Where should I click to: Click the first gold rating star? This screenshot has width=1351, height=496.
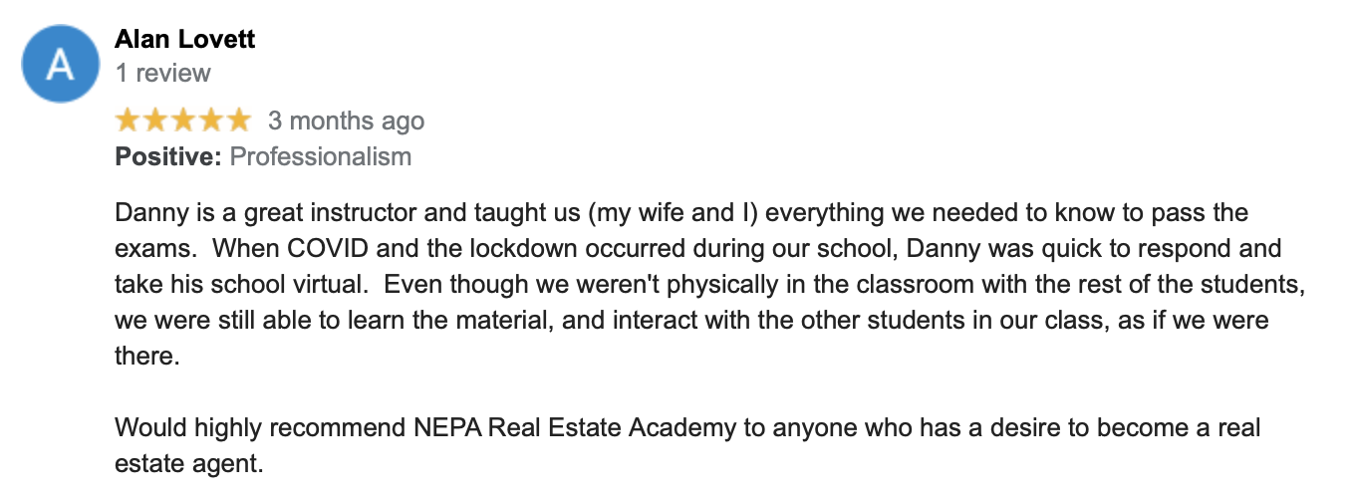click(129, 122)
